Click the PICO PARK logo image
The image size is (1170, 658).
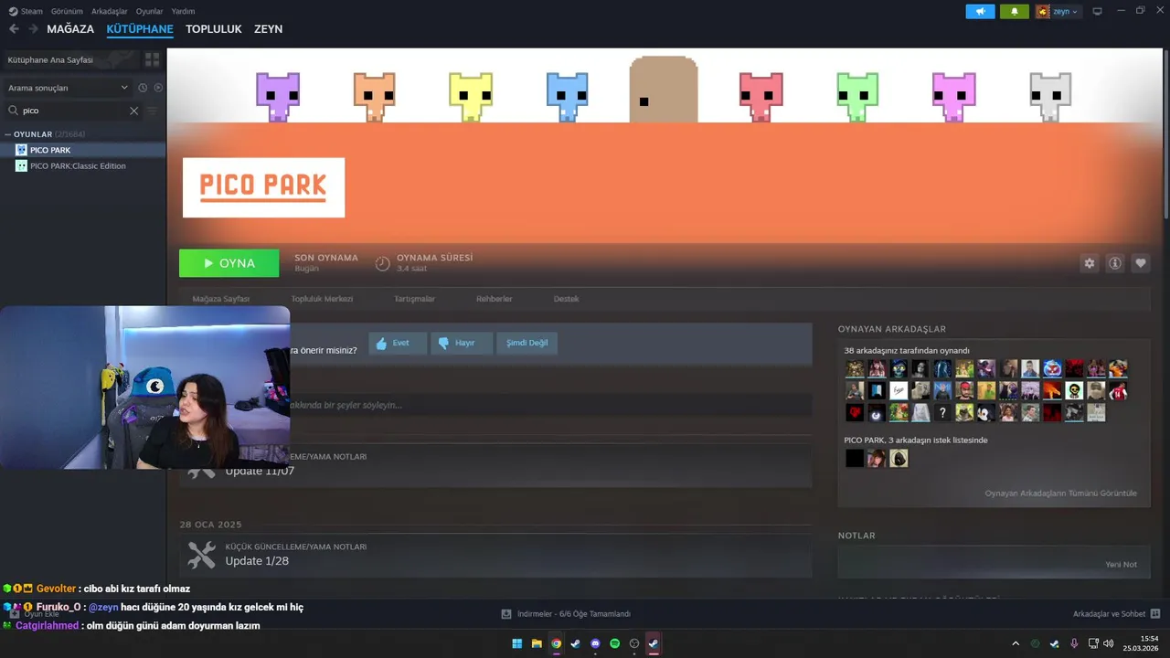pos(263,187)
